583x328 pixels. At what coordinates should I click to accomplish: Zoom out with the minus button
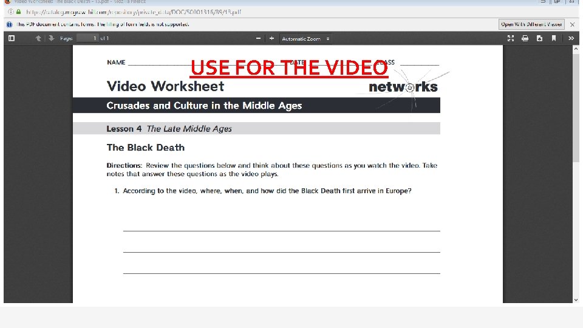pos(259,38)
